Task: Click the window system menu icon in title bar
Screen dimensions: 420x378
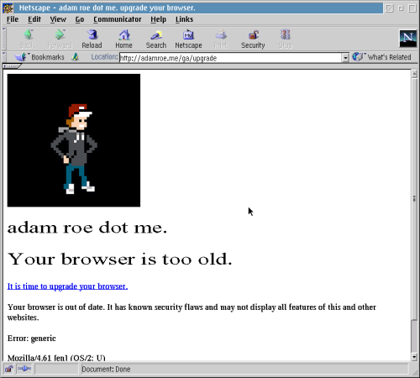Action: [x=8, y=8]
